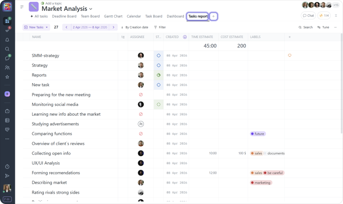Open notifications bell in the sidebar
This screenshot has width=343, height=204.
pos(7,39)
